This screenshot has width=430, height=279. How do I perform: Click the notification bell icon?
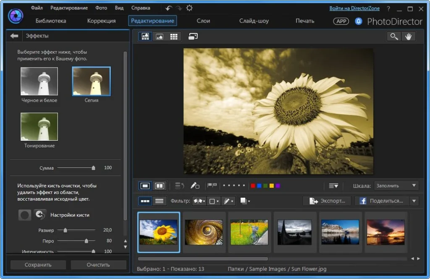coord(358,21)
